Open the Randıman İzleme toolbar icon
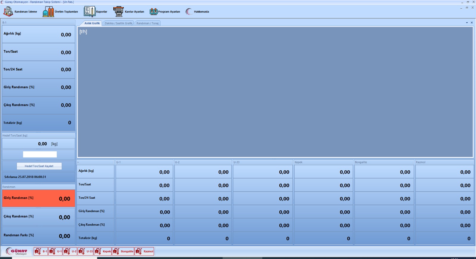 [x=8, y=12]
